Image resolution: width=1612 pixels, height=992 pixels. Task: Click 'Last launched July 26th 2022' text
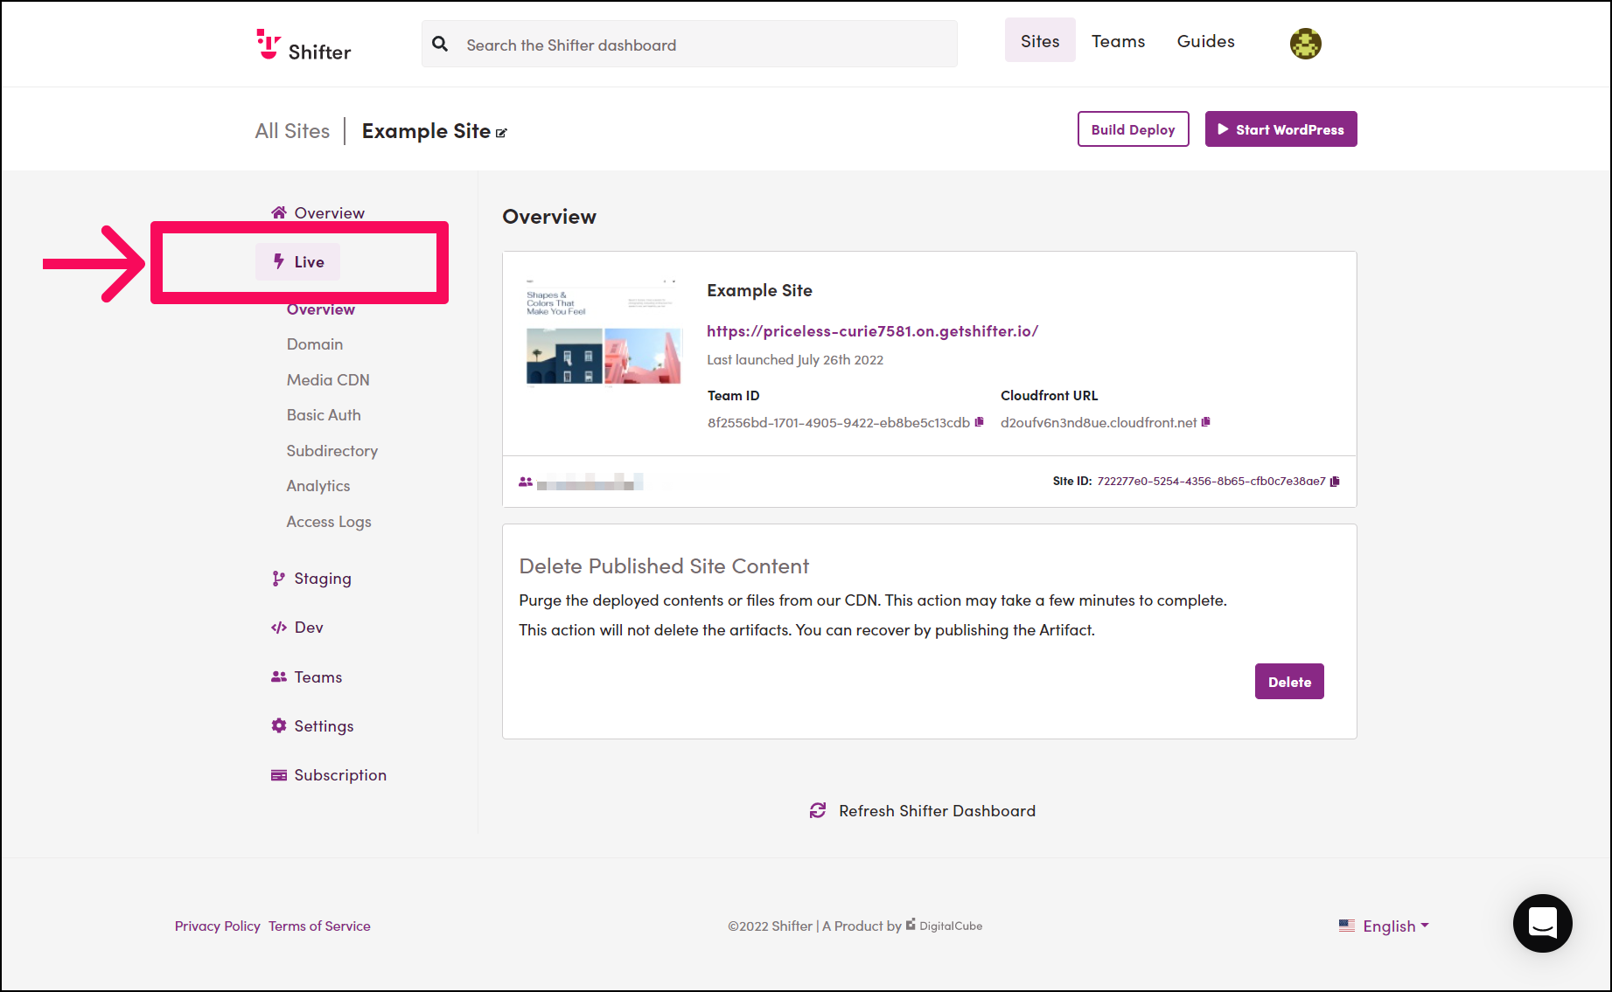[x=795, y=360]
